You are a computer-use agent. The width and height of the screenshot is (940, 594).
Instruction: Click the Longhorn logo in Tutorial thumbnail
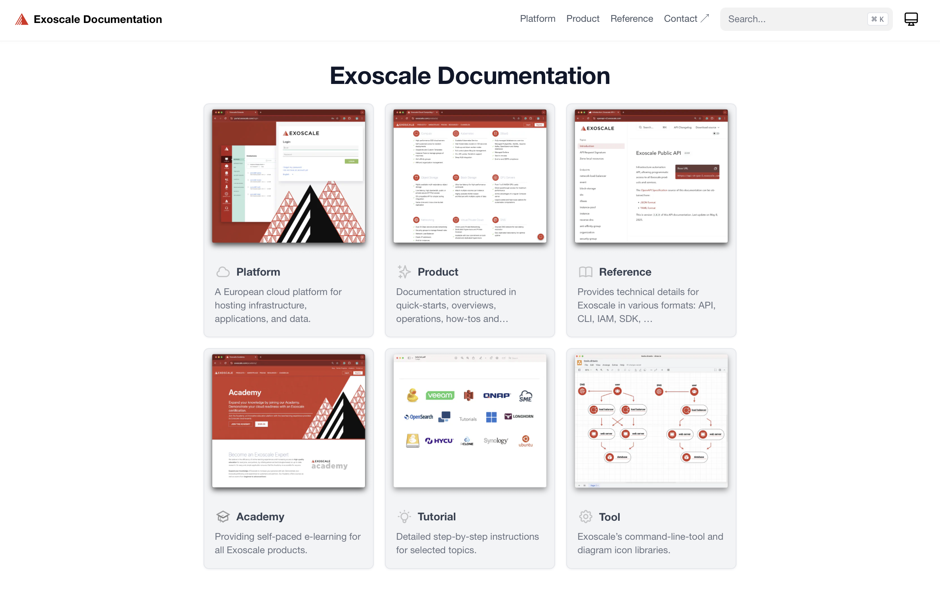[x=519, y=416]
